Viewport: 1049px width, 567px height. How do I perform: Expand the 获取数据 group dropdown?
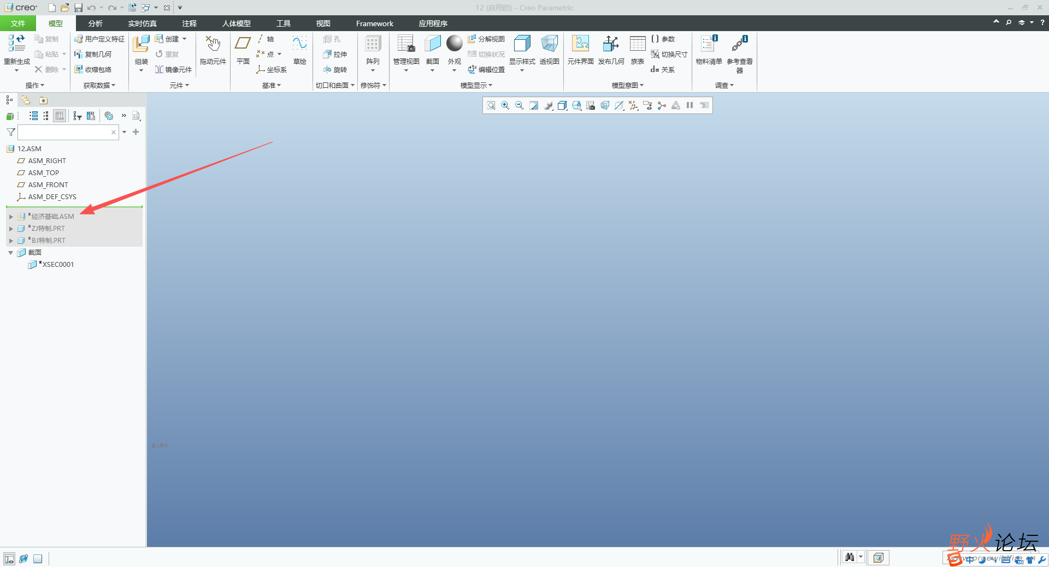(x=99, y=85)
